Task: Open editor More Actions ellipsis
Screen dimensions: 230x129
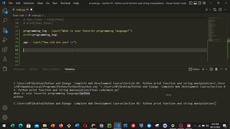Action: tap(225, 10)
